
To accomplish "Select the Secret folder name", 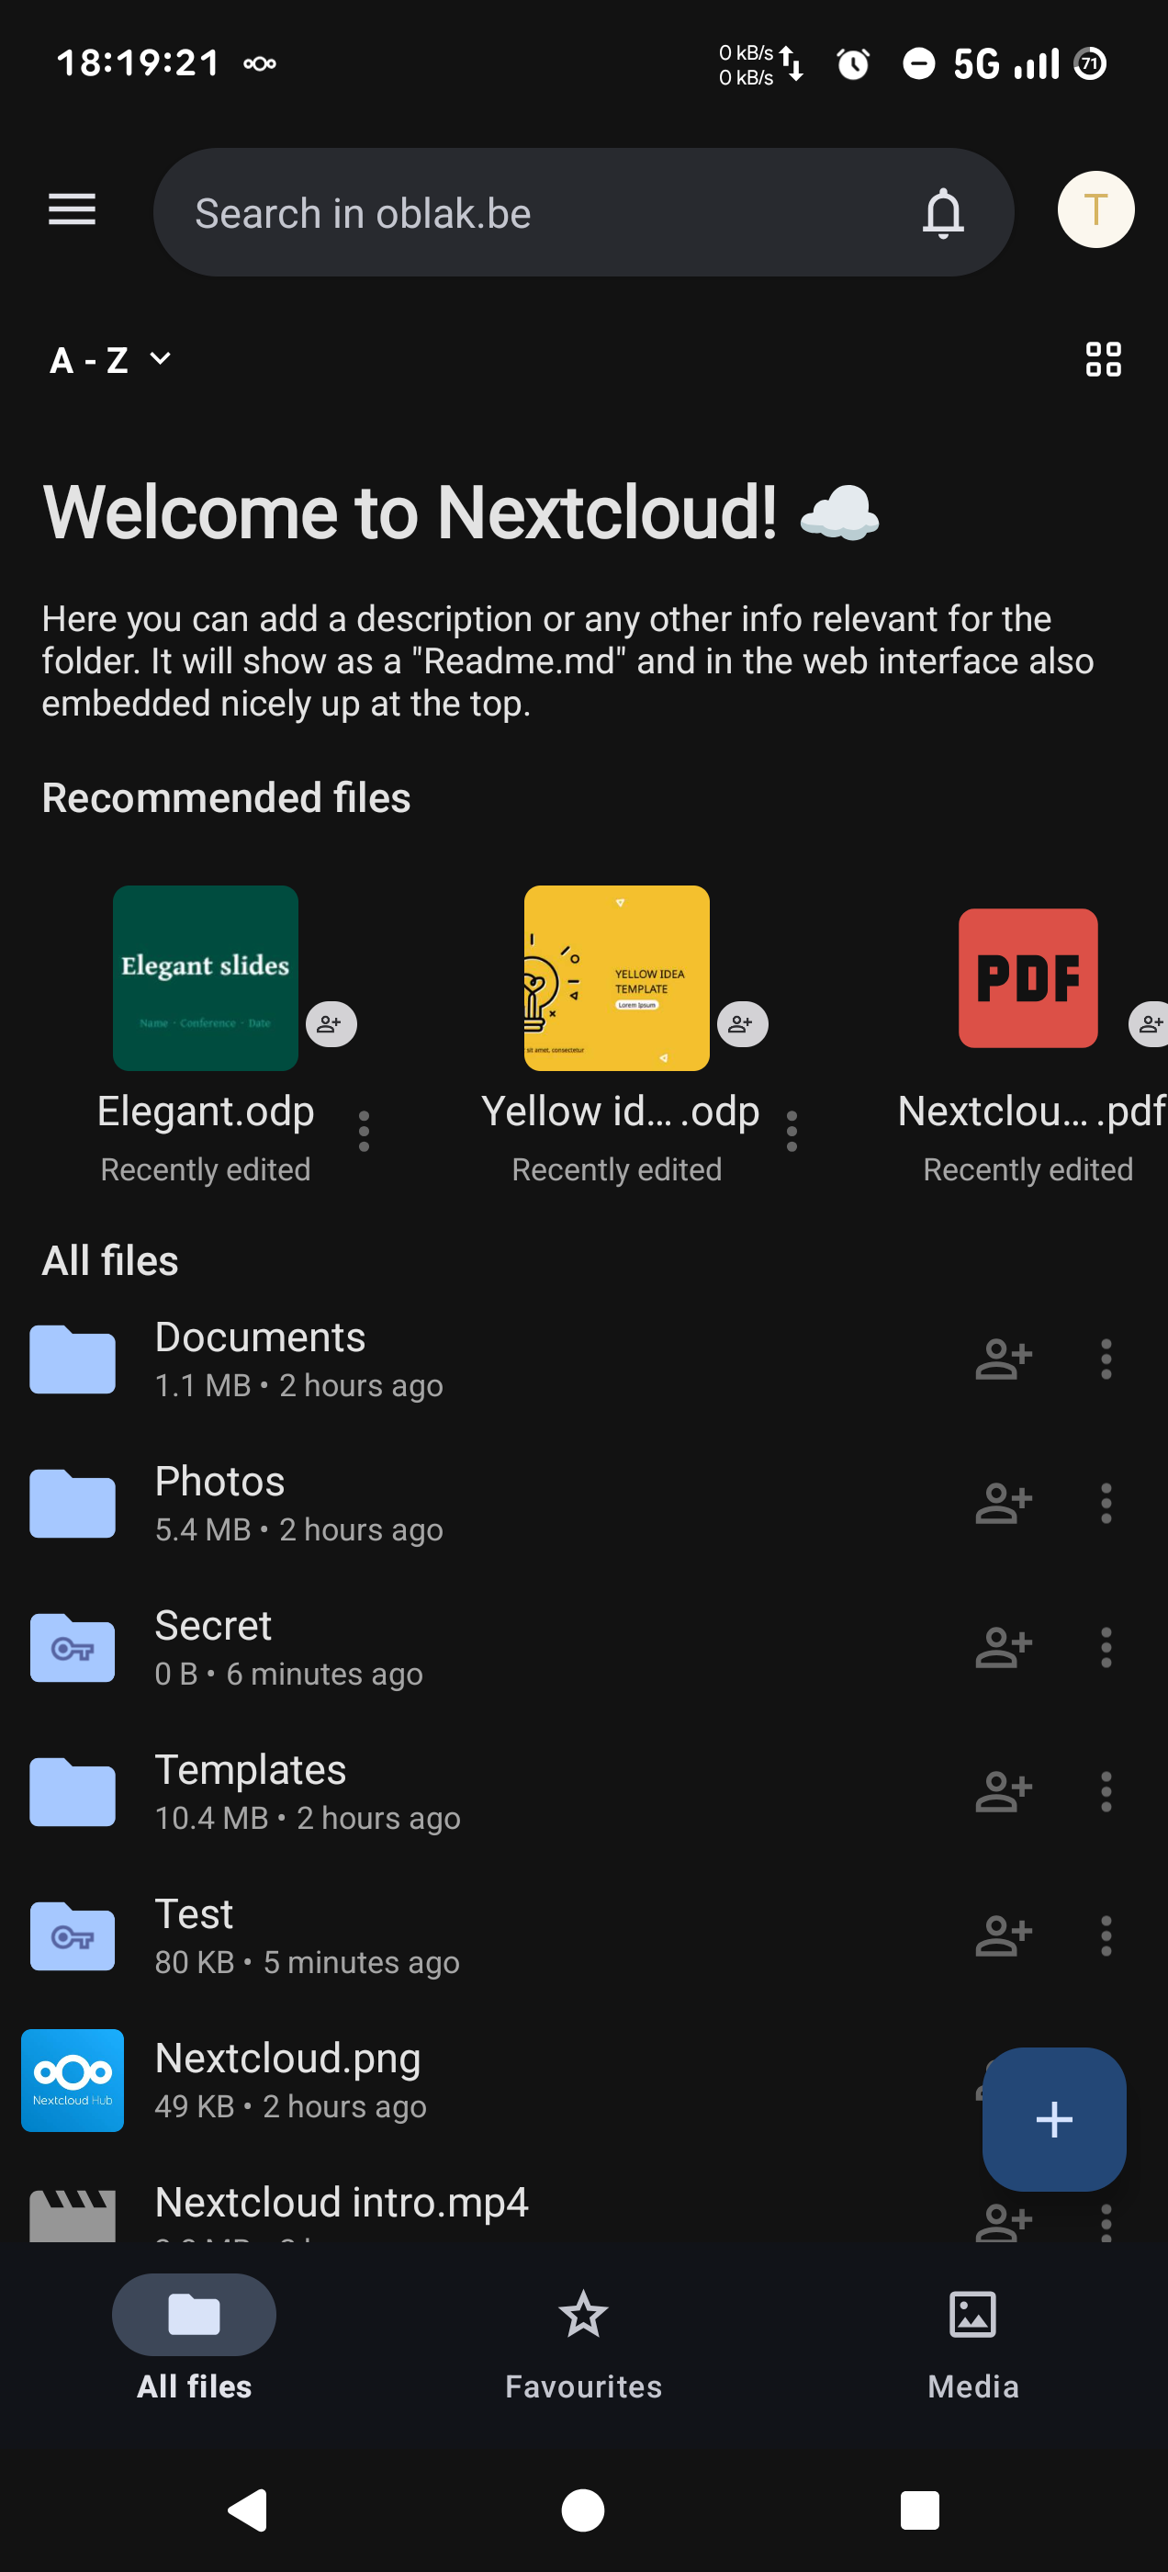I will tap(213, 1626).
